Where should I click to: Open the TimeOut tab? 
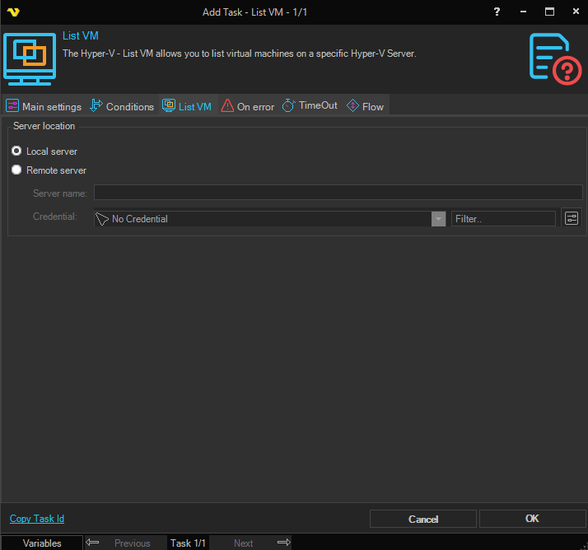click(x=310, y=106)
